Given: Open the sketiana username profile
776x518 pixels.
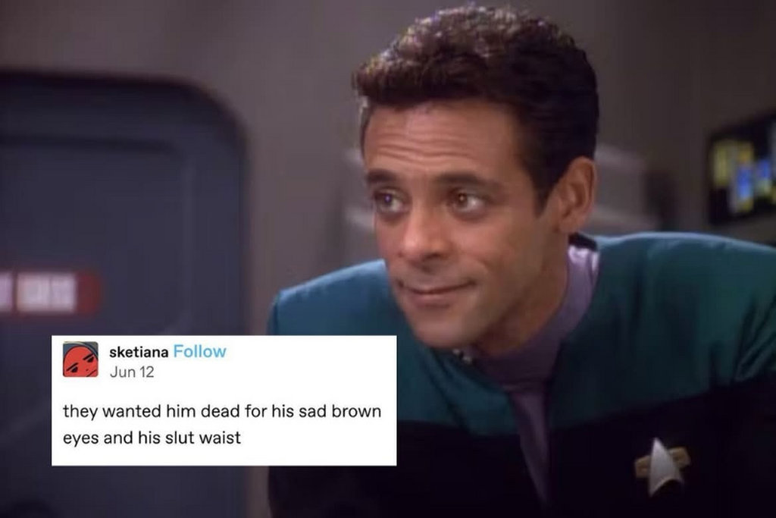Looking at the screenshot, I should (x=139, y=352).
